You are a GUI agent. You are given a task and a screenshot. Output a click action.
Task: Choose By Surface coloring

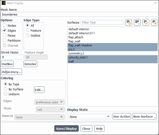tap(6, 89)
